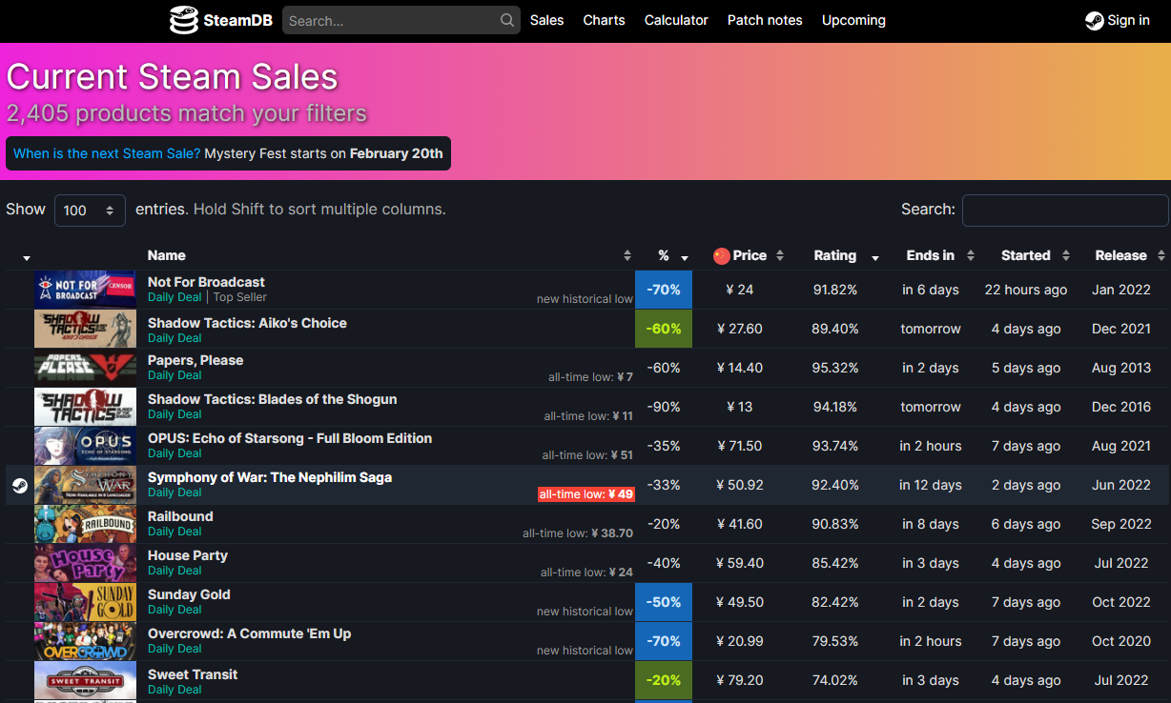This screenshot has width=1171, height=703.
Task: Click the Sweet Transit game thumbnail
Action: (x=85, y=680)
